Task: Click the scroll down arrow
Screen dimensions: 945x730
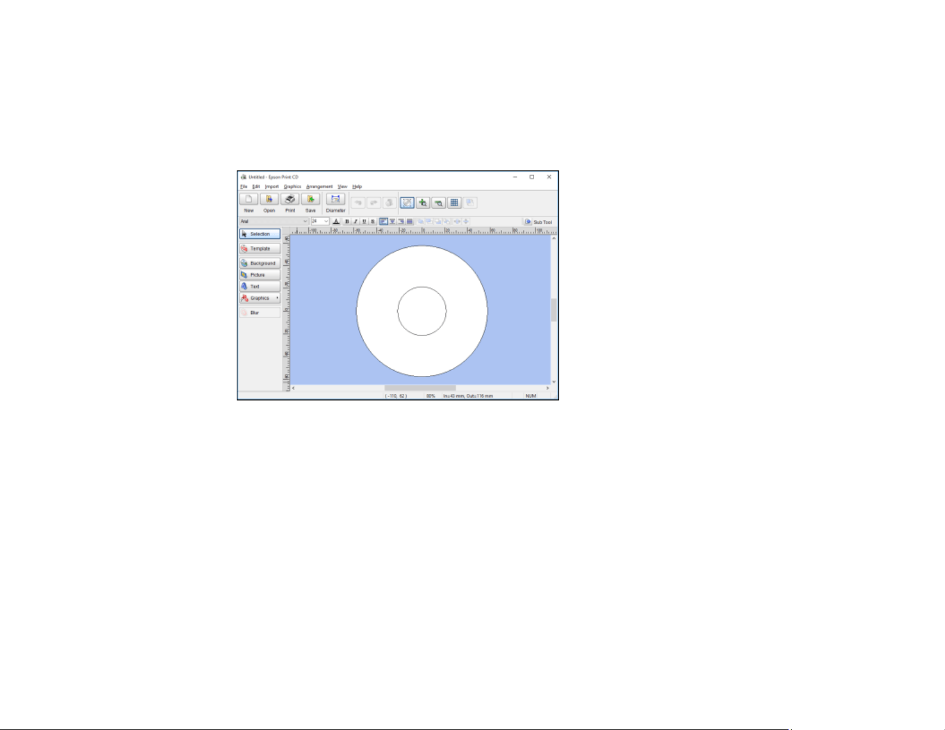Action: (x=554, y=381)
